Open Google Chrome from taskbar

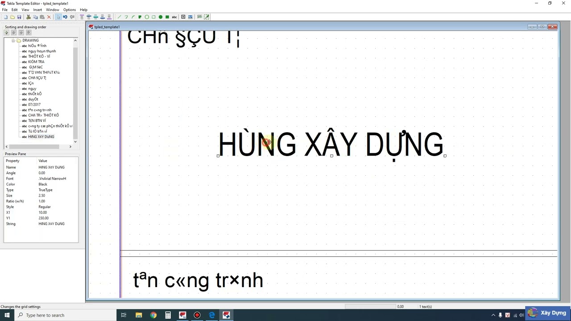click(x=153, y=315)
